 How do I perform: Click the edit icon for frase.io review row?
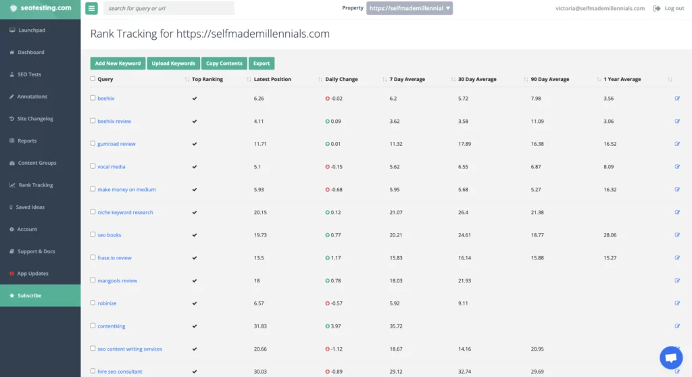pos(677,258)
